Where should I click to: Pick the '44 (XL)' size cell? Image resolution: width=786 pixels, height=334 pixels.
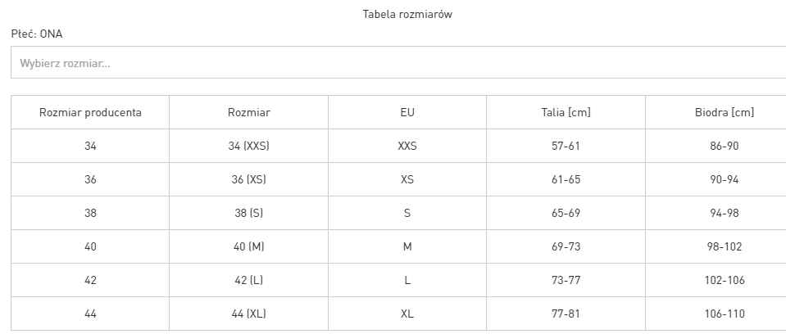coord(249,314)
